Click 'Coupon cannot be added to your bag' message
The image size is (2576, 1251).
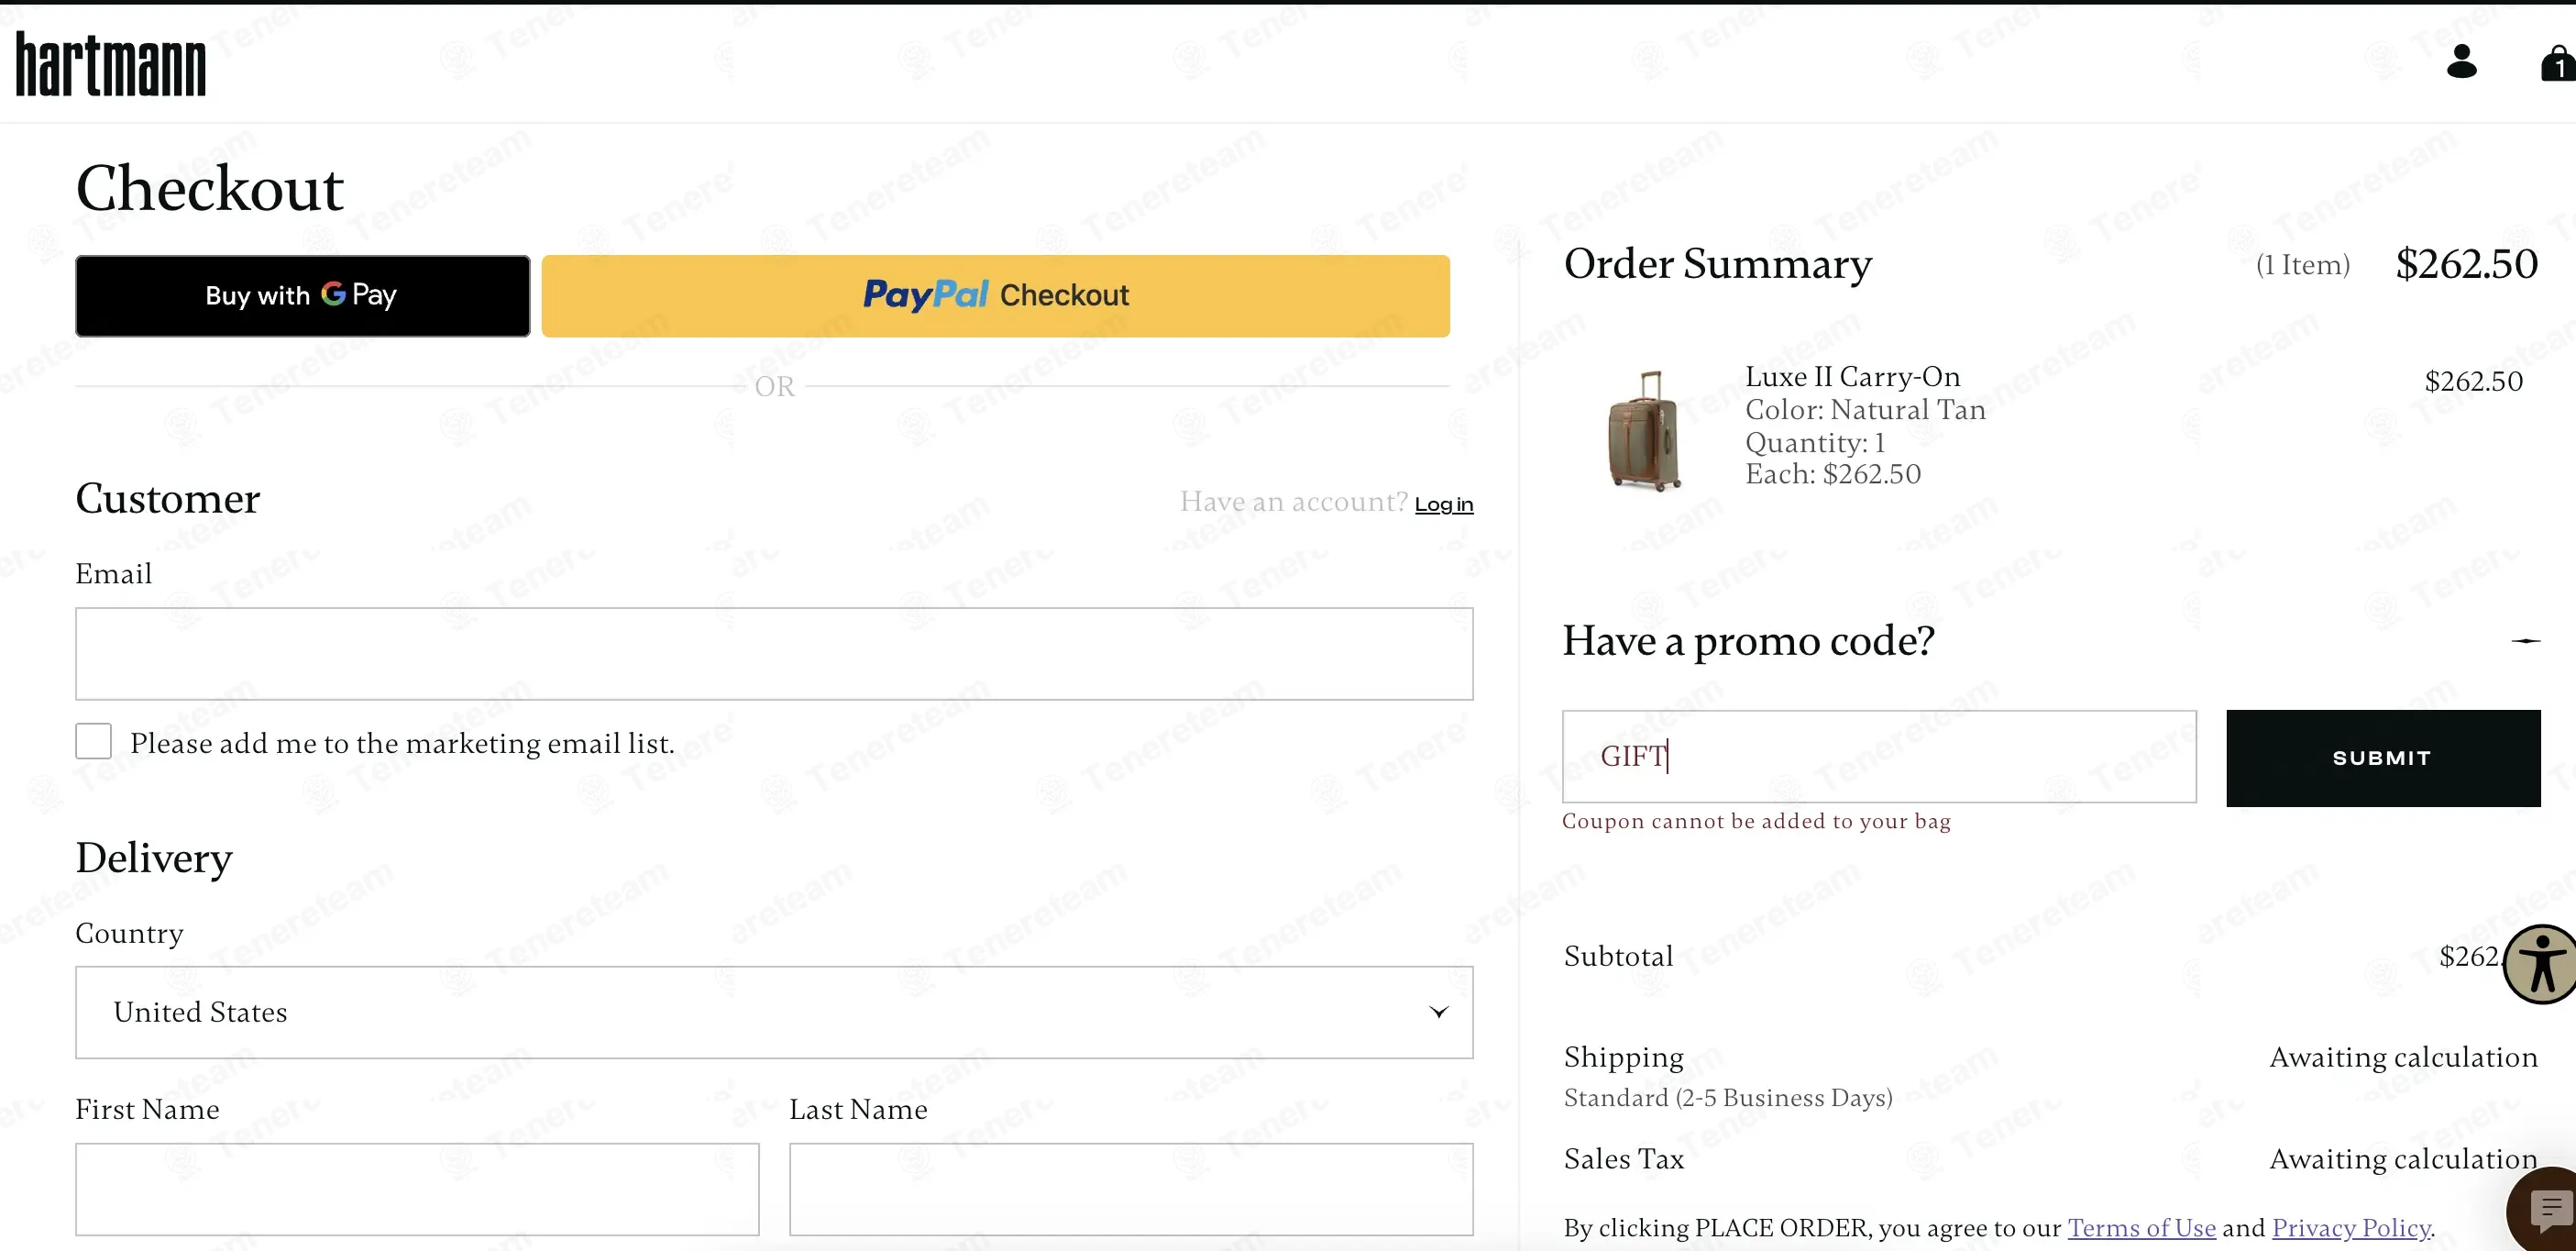point(1756,821)
